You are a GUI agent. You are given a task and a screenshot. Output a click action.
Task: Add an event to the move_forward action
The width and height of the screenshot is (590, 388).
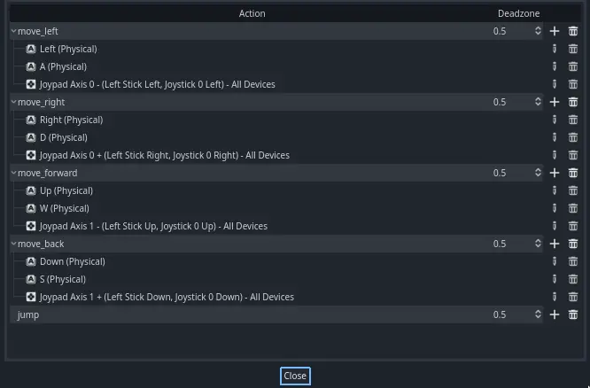coord(555,173)
